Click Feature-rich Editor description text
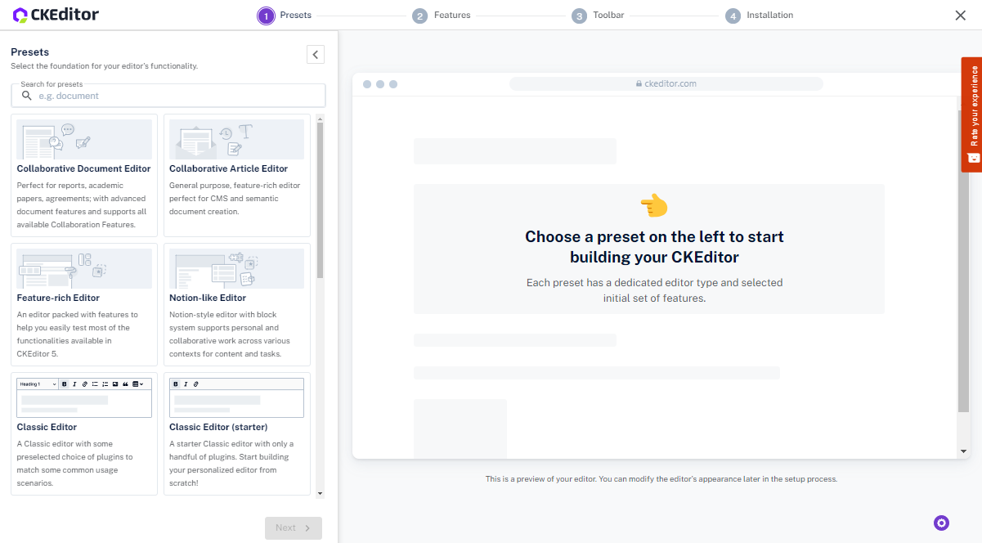This screenshot has height=543, width=982. click(x=78, y=334)
